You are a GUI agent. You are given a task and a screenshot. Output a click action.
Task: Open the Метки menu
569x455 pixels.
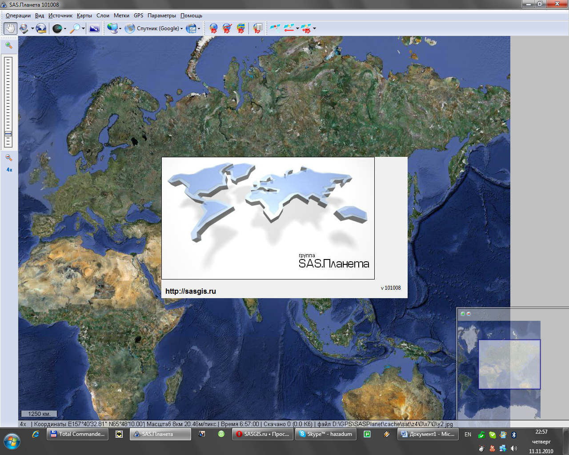click(x=121, y=16)
